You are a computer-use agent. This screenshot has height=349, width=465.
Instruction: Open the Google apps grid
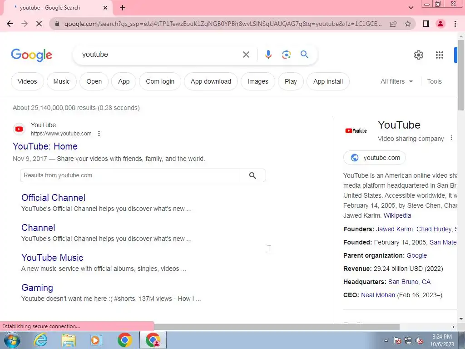440,55
